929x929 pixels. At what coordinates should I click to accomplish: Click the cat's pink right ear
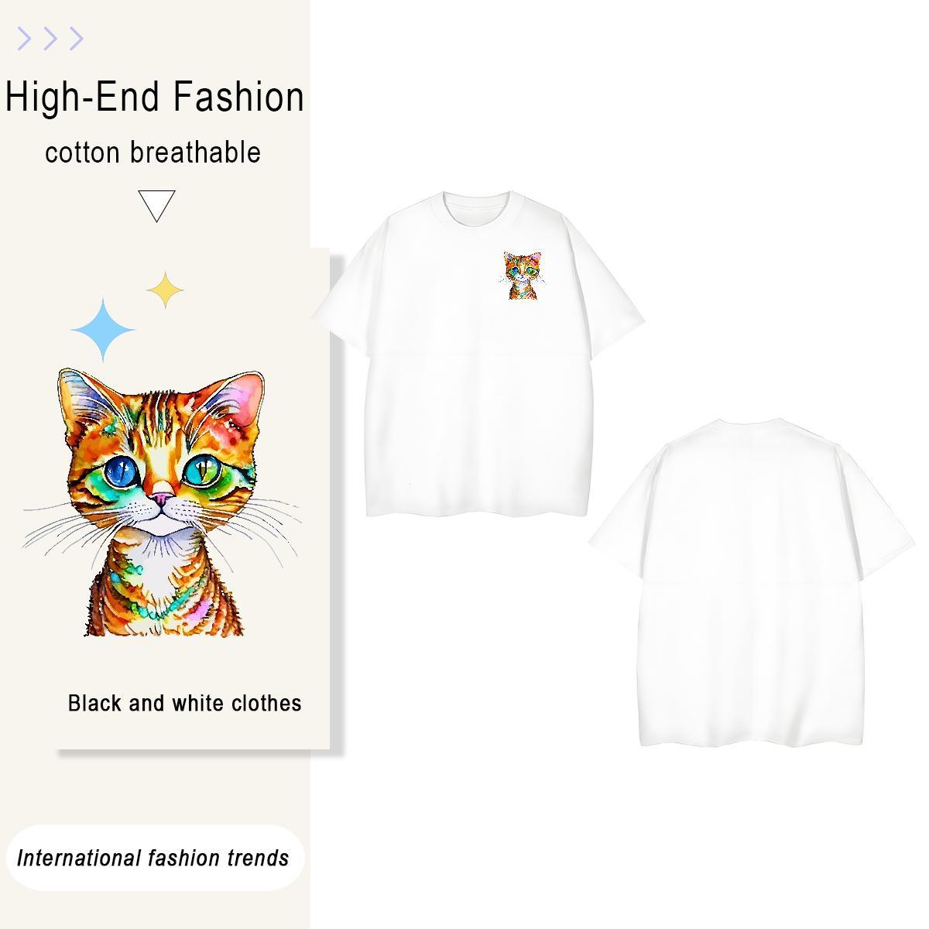[x=242, y=401]
